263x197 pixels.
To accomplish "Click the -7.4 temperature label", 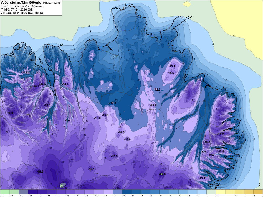I will (x=17, y=49).
